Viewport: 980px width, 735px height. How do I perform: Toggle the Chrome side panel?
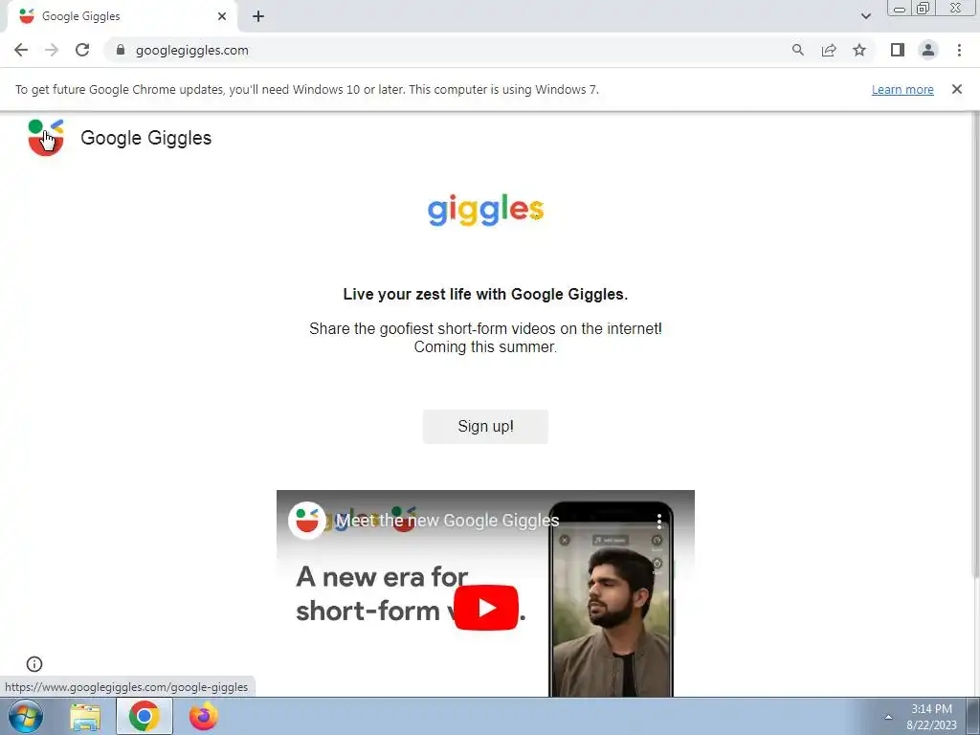click(898, 50)
